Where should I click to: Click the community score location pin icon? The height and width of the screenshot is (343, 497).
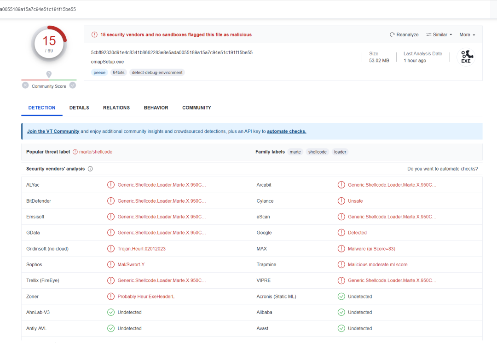tap(49, 74)
